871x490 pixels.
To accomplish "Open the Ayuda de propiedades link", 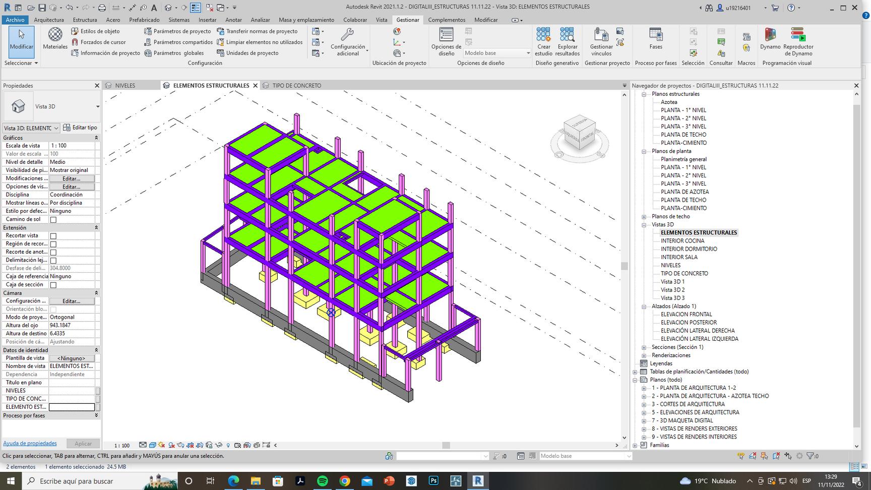I will [30, 444].
